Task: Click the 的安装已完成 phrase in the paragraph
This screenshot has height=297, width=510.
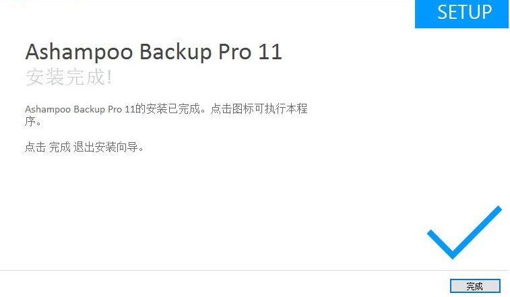Action: 167,108
